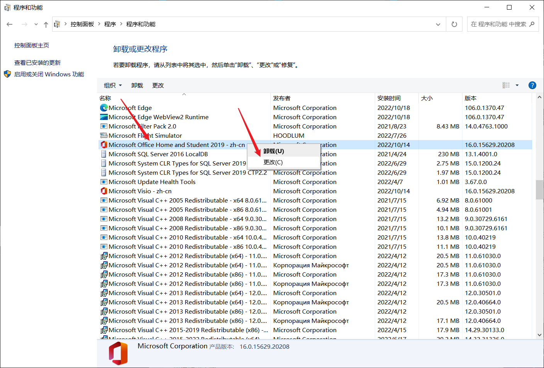Open the 查看已安装的更新 link
Screen dimensions: 544x368
(37, 62)
